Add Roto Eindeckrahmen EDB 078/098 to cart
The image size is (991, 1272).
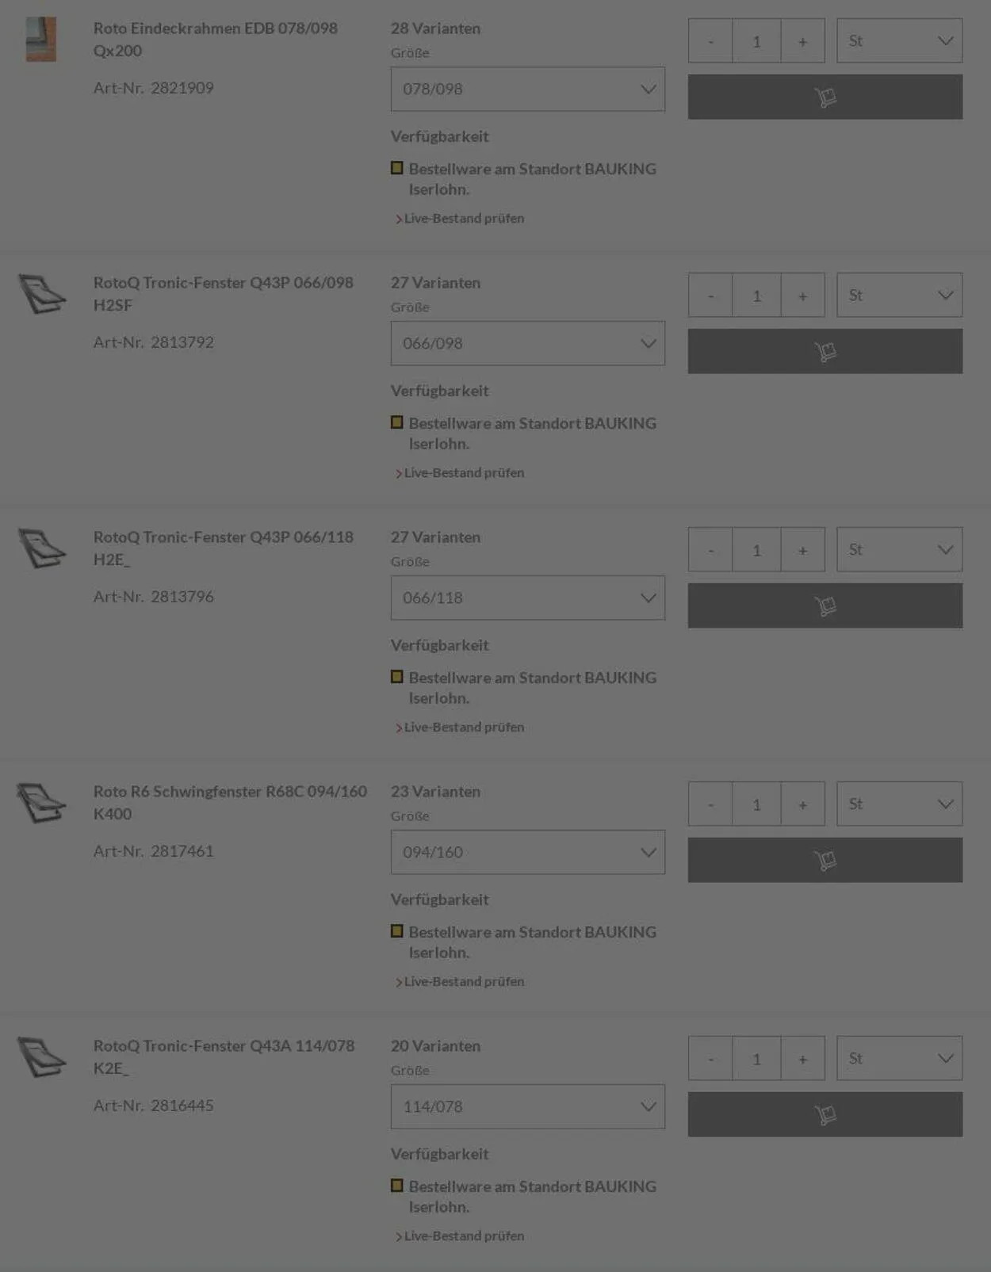(x=825, y=97)
